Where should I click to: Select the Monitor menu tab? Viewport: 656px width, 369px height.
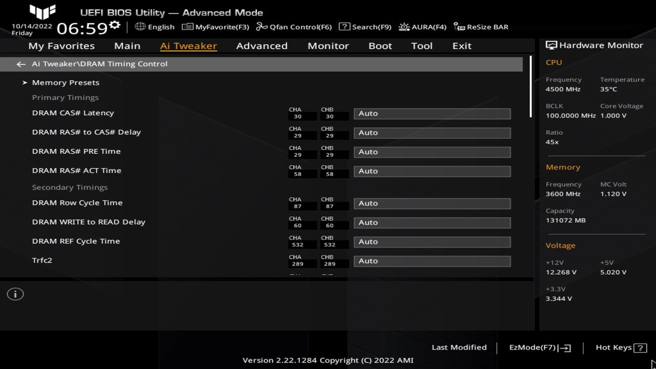coord(328,46)
